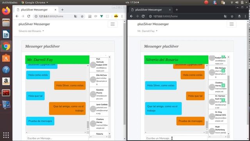Expand Mr. Darrell Fay user dropdown
The image size is (250, 141).
click(x=148, y=31)
